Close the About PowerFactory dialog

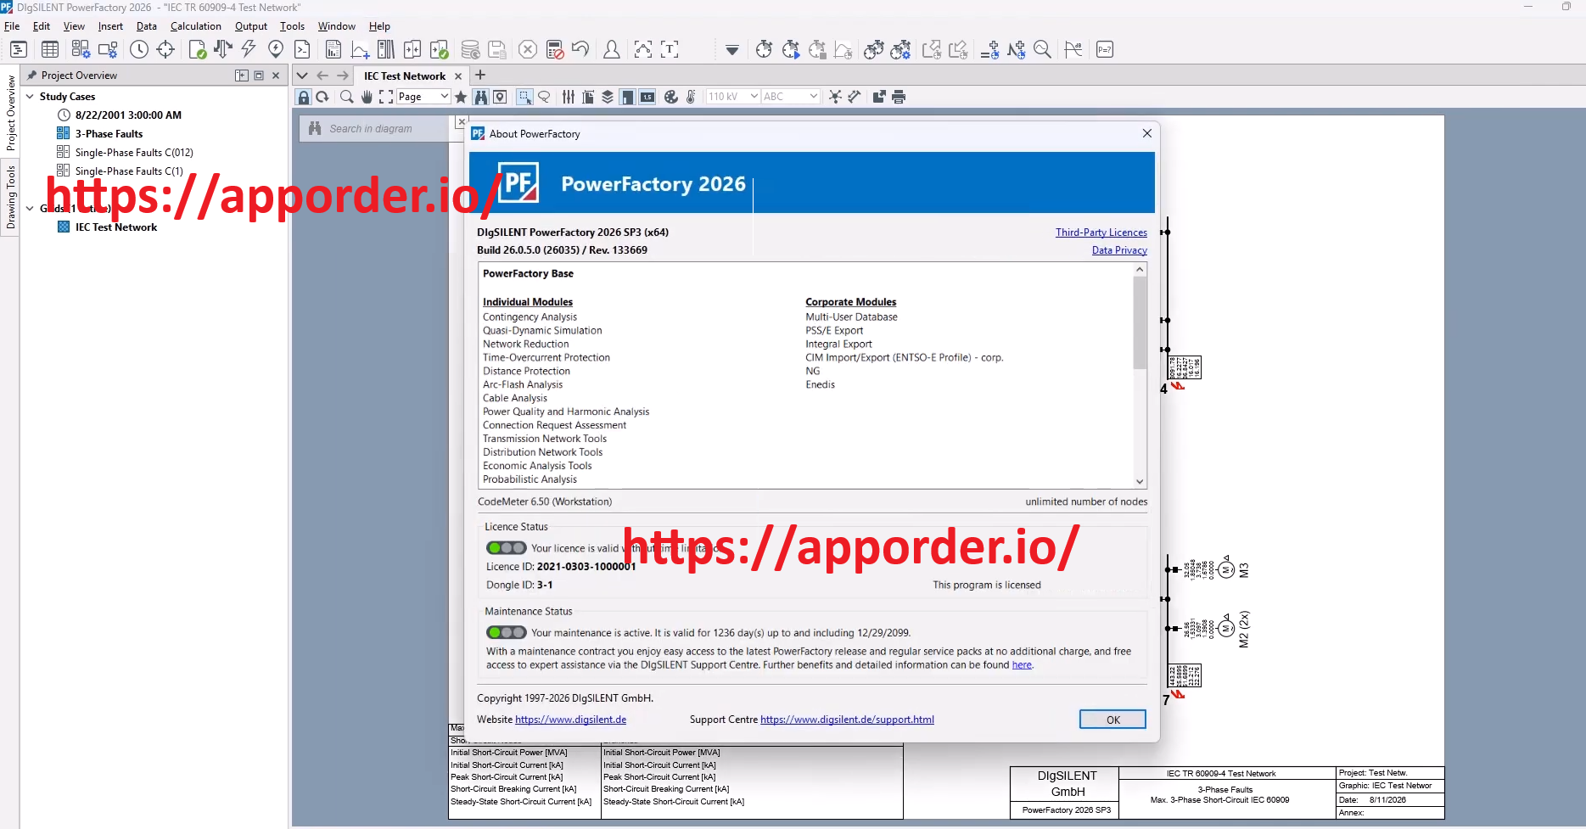click(1146, 133)
